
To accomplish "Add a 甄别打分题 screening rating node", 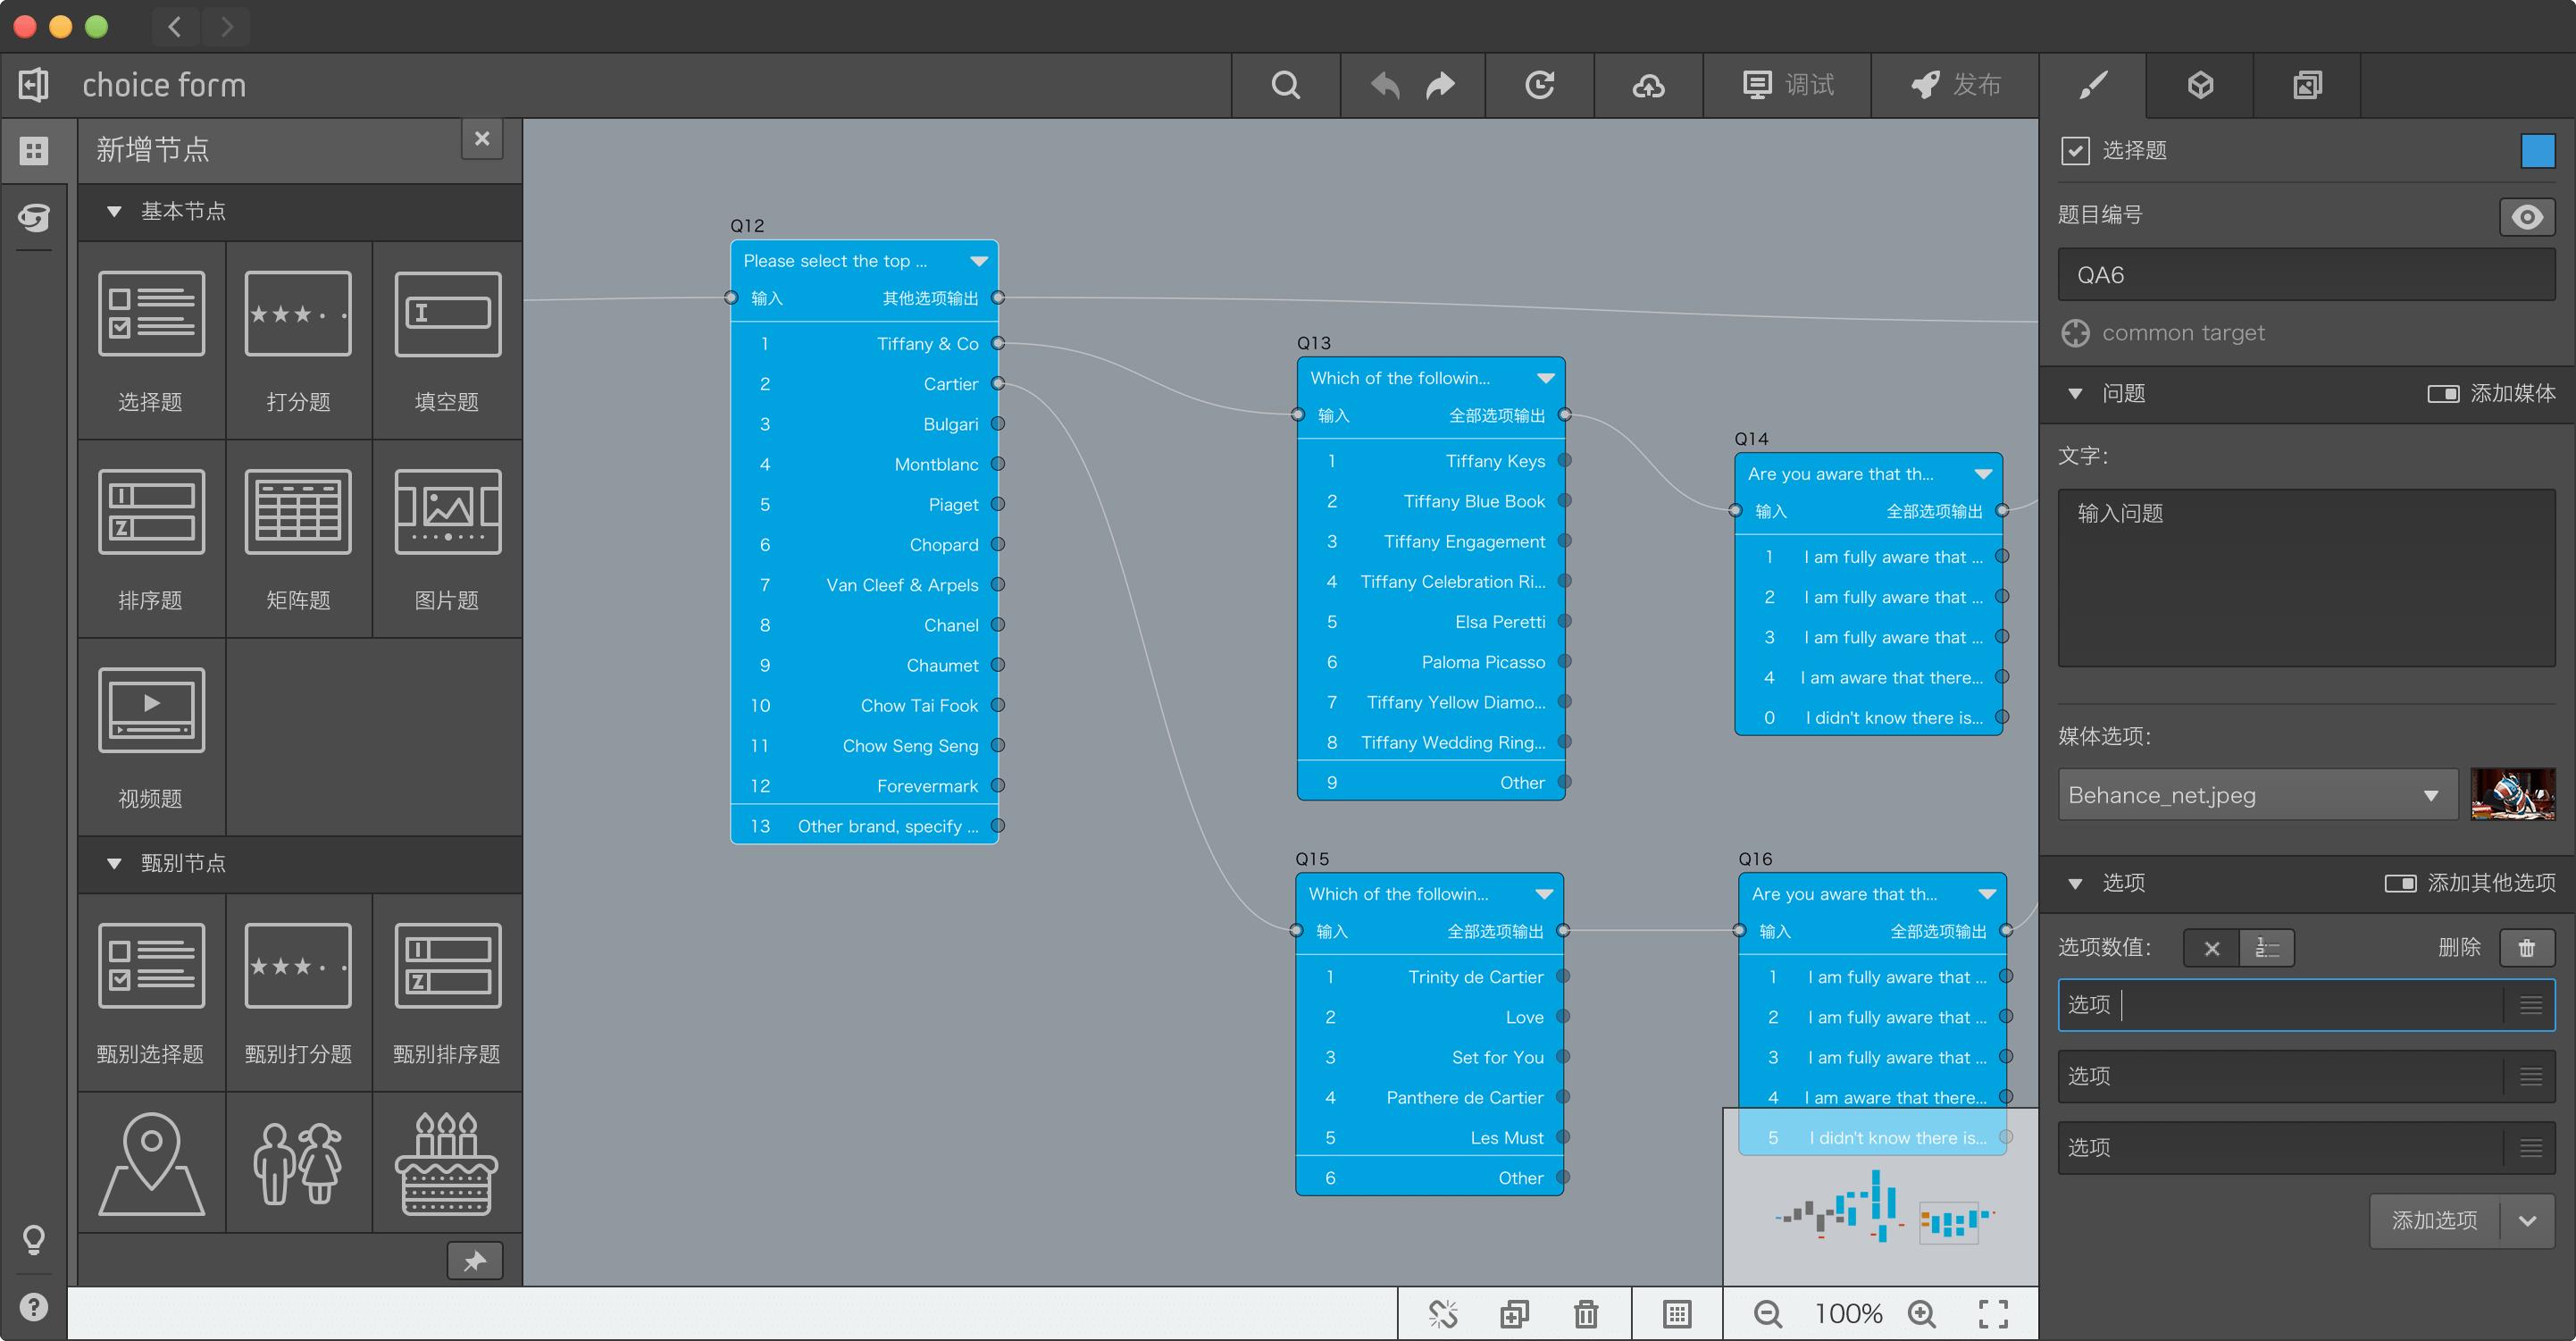I will point(298,992).
